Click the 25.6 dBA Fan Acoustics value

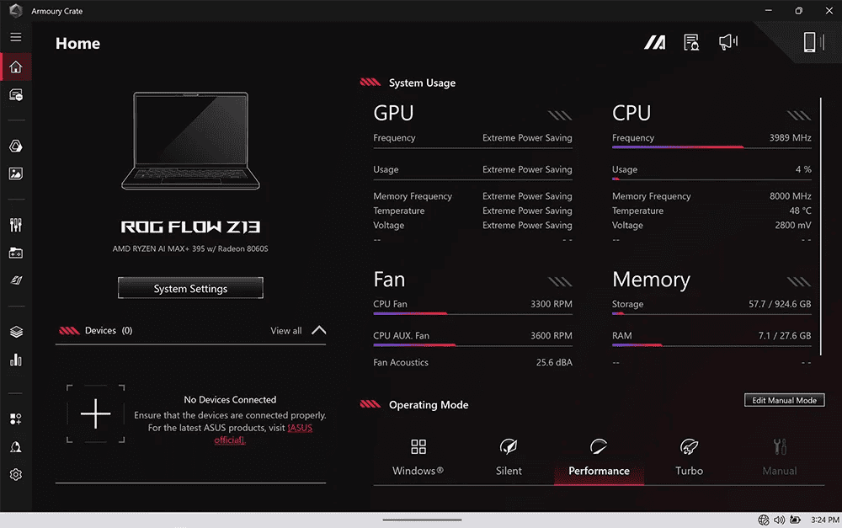click(554, 362)
